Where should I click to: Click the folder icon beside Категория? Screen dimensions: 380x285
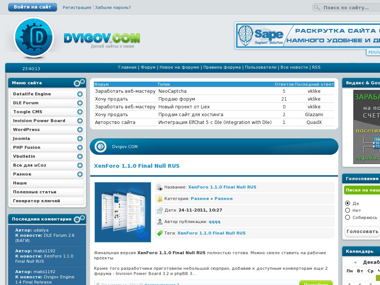(x=160, y=199)
